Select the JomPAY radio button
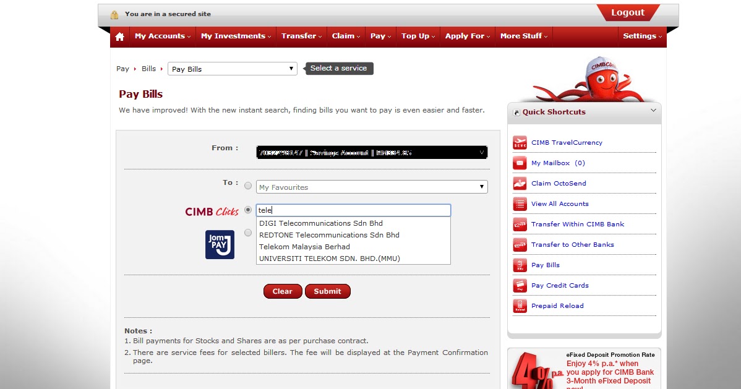 pos(247,233)
